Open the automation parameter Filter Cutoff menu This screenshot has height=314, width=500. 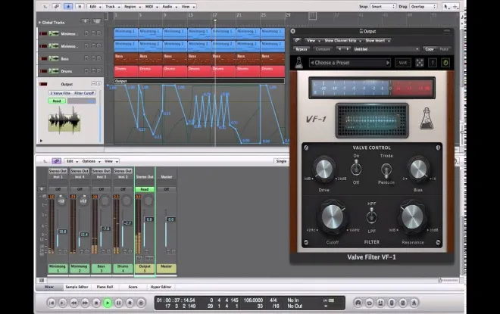(x=72, y=93)
